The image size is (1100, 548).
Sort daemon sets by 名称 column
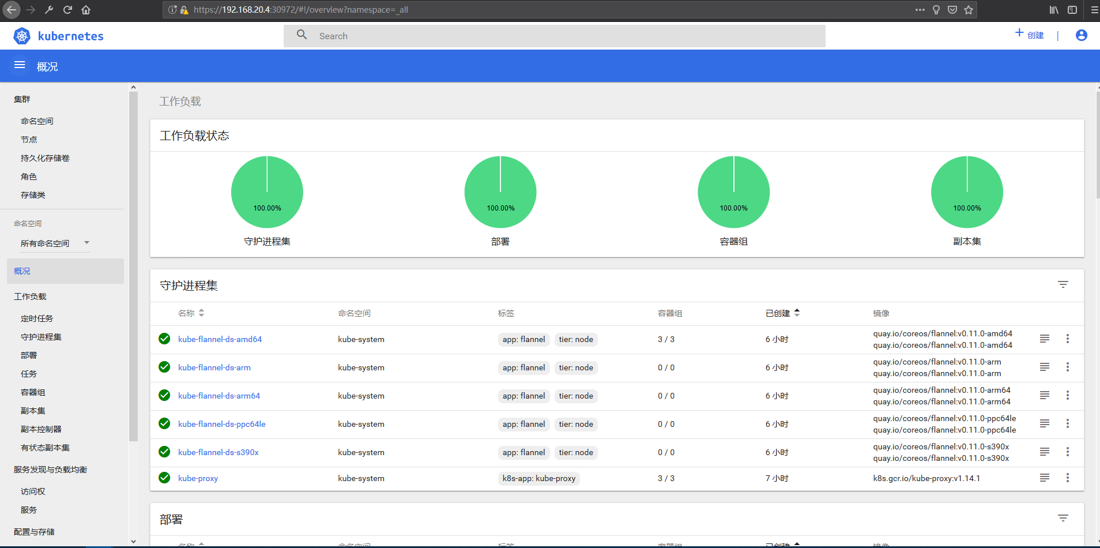pyautogui.click(x=191, y=313)
